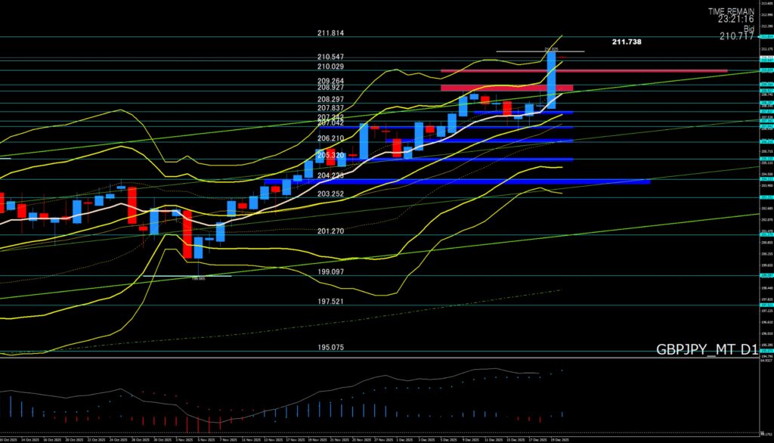Select the large red candle in early November

pos(187,234)
